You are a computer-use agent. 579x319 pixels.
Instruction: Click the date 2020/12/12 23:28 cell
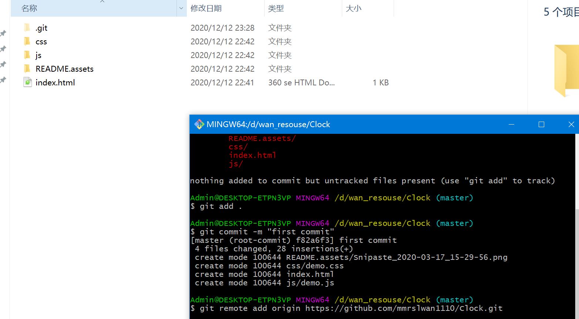tap(222, 28)
